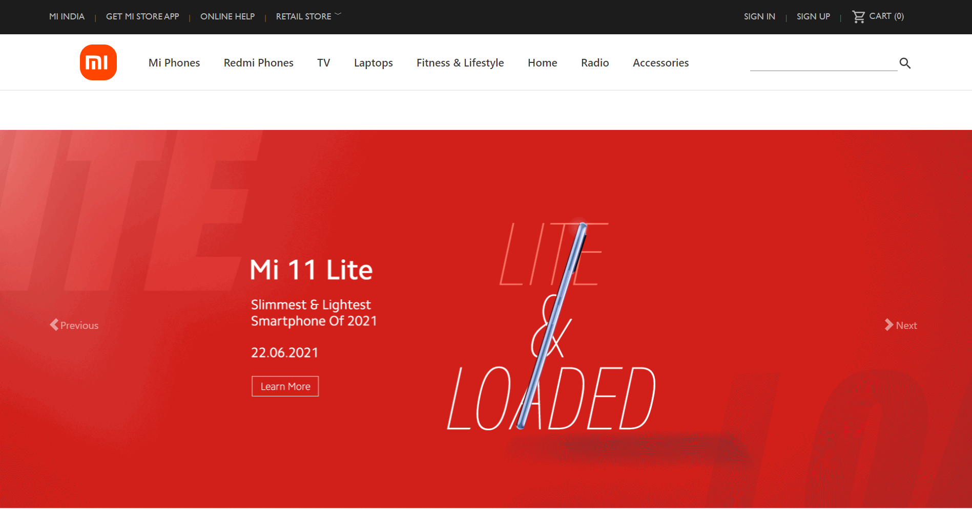
Task: Open the Mi Phones menu
Action: click(174, 63)
